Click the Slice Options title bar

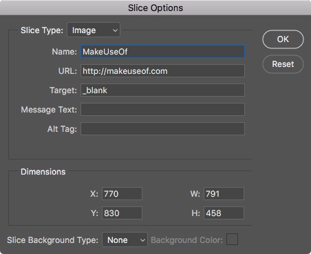[155, 8]
